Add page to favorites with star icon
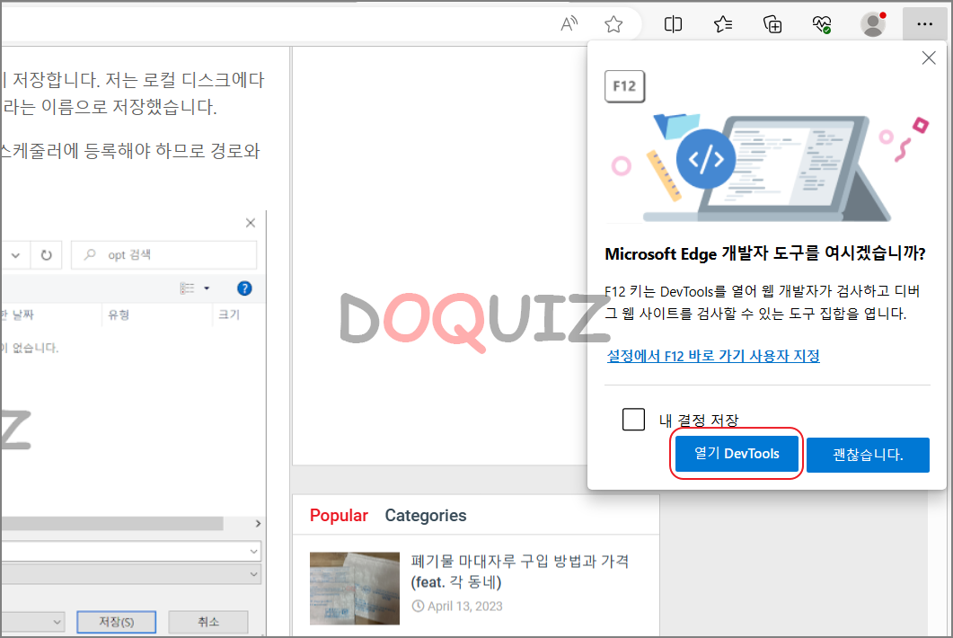953x638 pixels. pos(613,24)
